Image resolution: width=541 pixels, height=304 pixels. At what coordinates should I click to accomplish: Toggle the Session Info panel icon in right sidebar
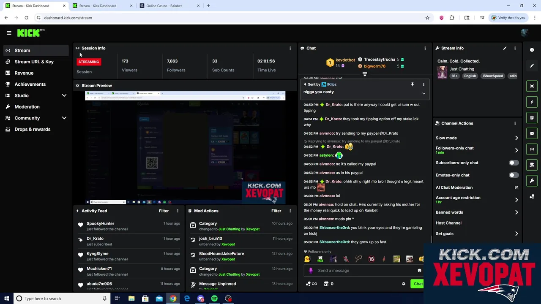point(532,149)
